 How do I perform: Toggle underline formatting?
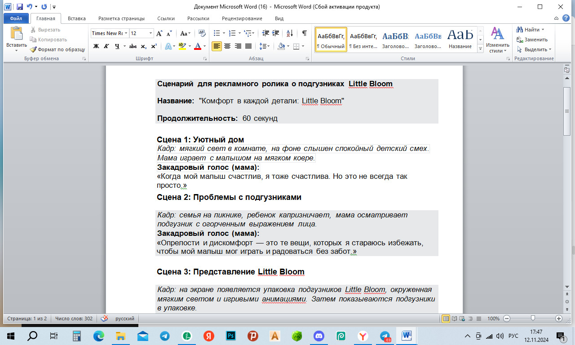point(117,46)
